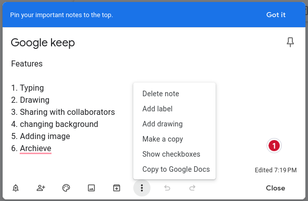Click 'Pin your important notes' banner text
Viewport: 308px width, 201px height.
tap(62, 15)
